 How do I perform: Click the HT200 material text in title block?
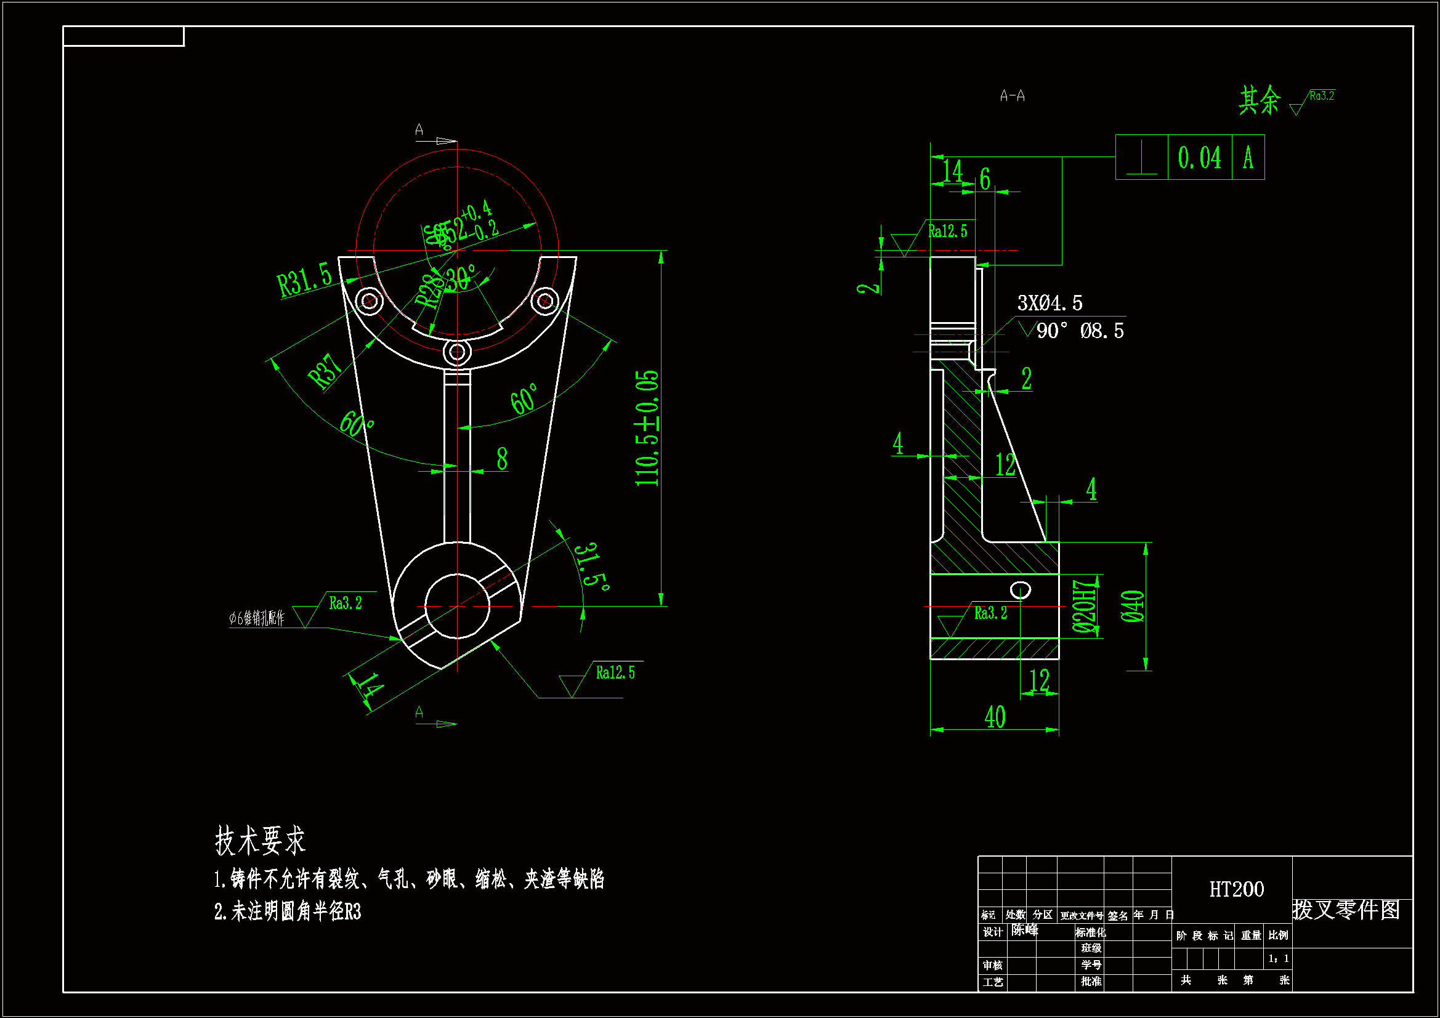click(x=1236, y=889)
